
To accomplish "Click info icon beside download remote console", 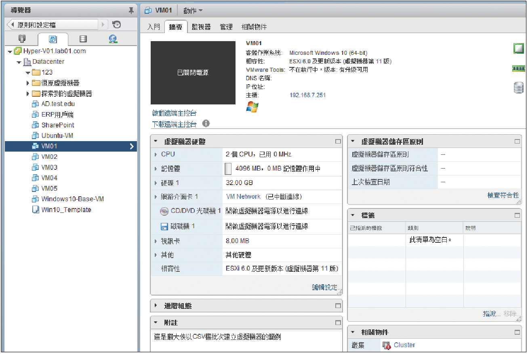I will [x=206, y=123].
